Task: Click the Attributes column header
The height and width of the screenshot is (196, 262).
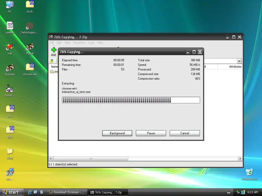Action: click(x=230, y=67)
